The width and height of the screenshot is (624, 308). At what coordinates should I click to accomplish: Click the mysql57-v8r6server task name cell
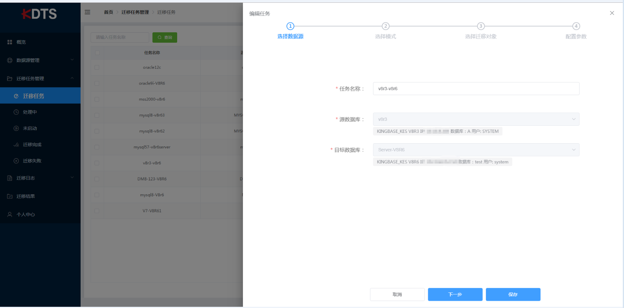(x=152, y=147)
